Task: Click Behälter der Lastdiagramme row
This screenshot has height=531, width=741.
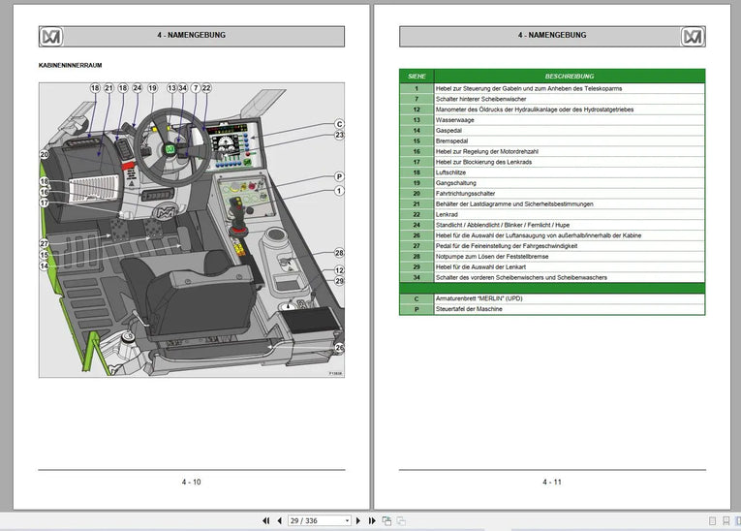Action: (x=552, y=204)
